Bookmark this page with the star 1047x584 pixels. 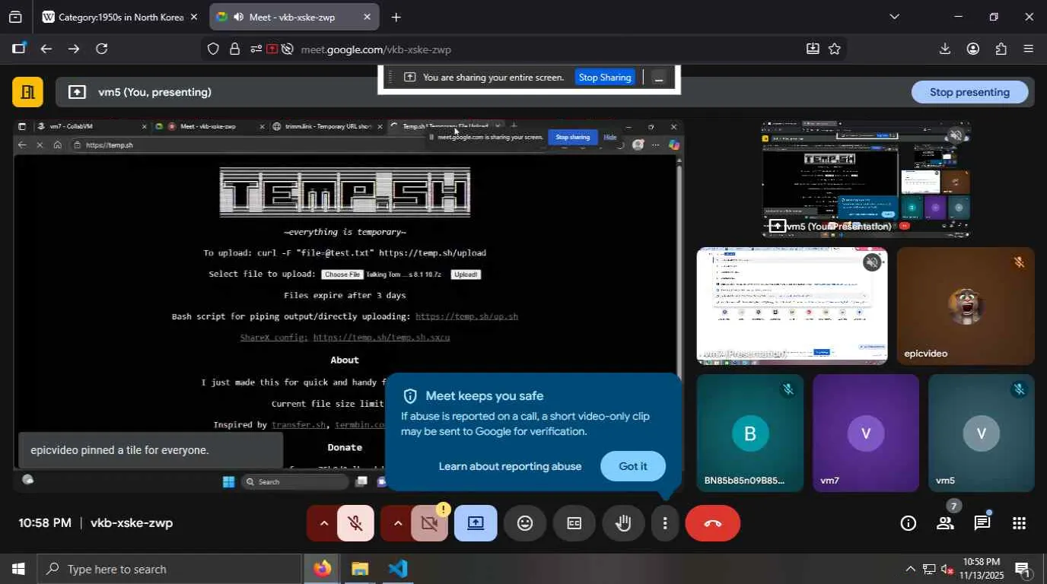point(835,49)
